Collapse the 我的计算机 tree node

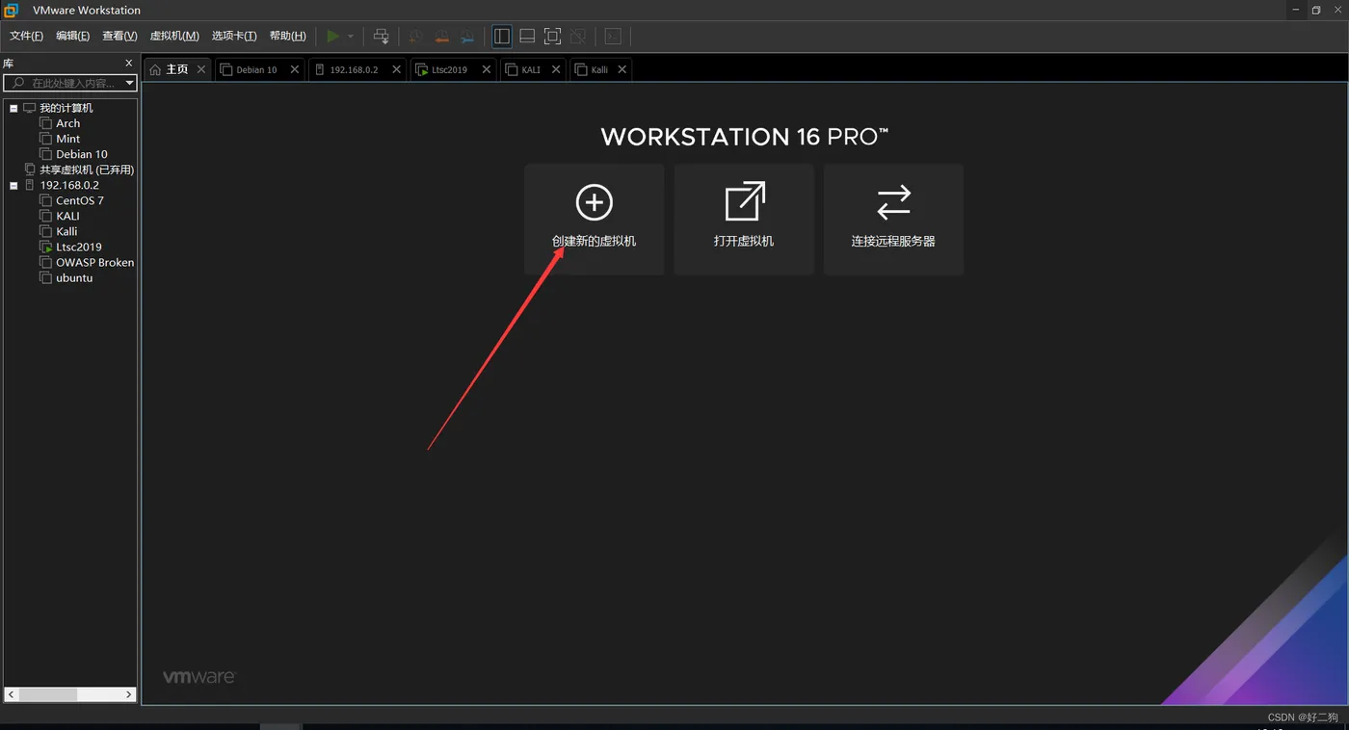(x=13, y=108)
